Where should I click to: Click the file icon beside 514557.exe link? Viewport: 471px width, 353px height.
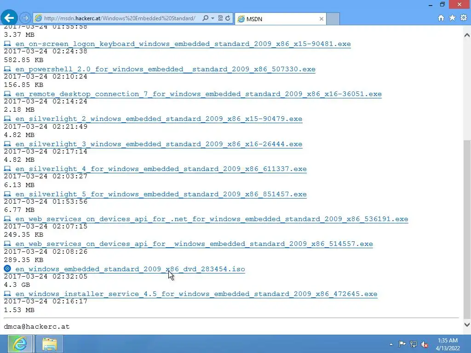click(x=7, y=244)
